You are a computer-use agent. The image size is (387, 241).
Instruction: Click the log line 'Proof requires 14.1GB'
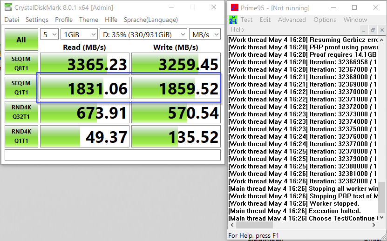303,54
